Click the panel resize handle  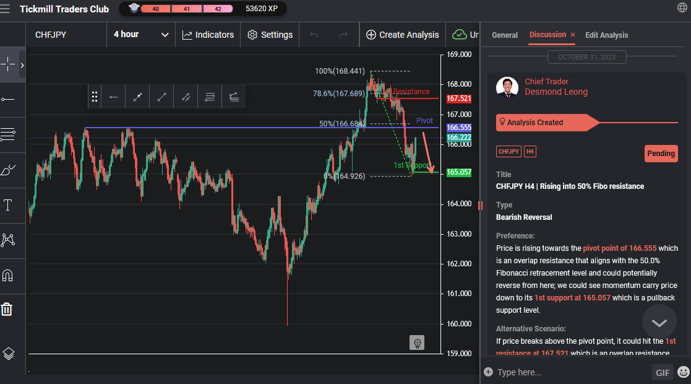click(x=480, y=205)
